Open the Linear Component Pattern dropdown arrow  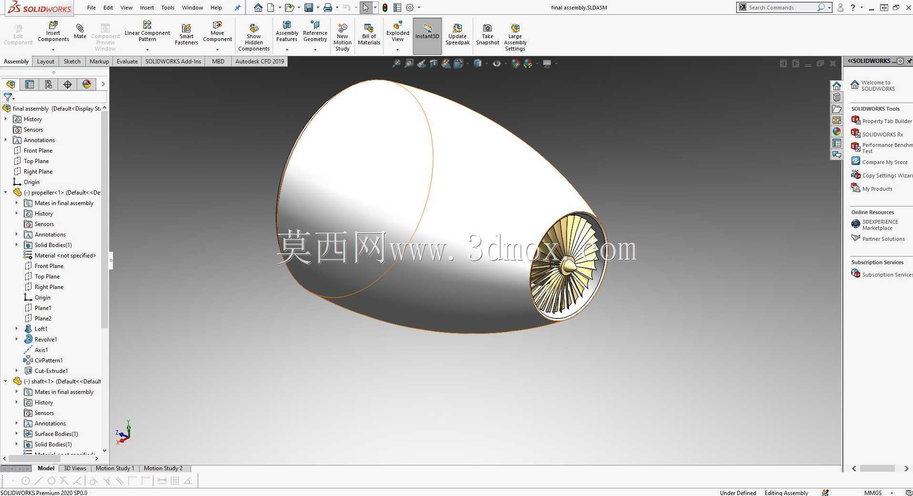point(147,50)
